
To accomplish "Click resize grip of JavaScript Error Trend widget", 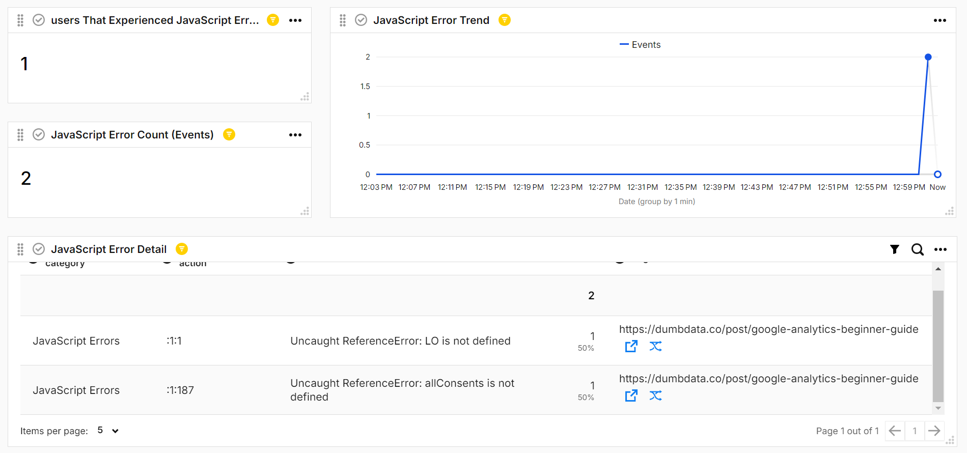I will coord(950,211).
